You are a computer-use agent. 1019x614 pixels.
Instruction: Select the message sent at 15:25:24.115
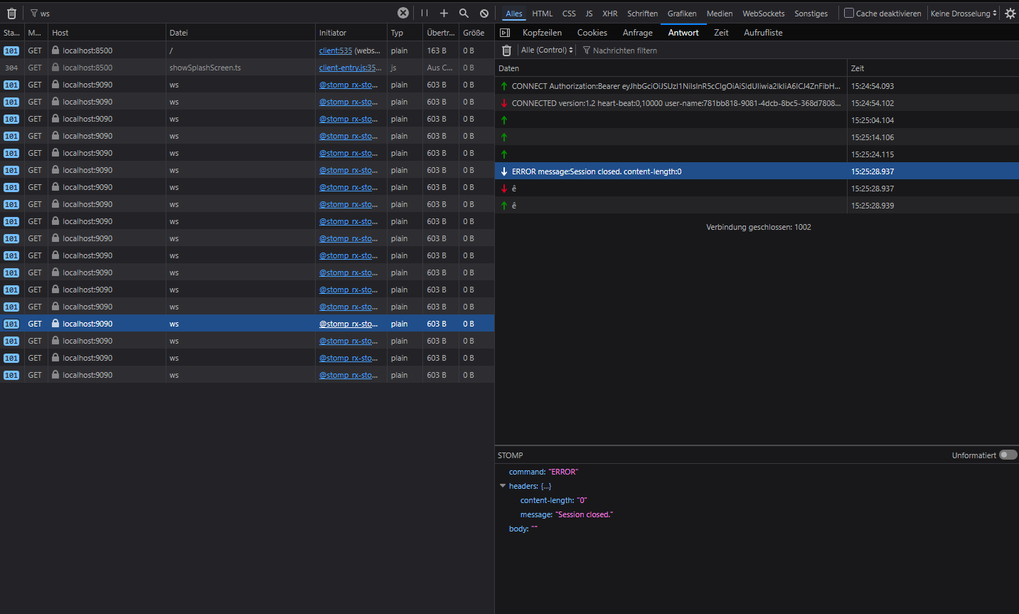point(757,154)
